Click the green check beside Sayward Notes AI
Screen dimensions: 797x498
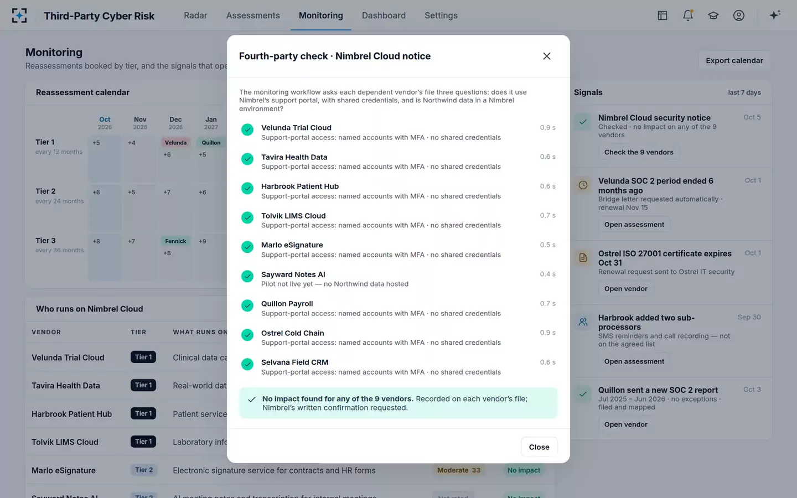(x=247, y=277)
